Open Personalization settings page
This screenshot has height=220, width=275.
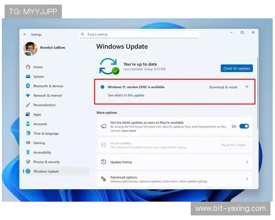pyautogui.click(x=45, y=105)
